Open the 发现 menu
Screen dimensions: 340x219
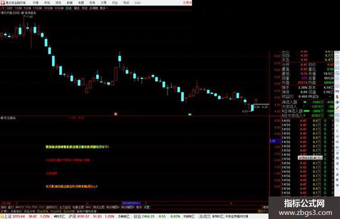(92, 3)
